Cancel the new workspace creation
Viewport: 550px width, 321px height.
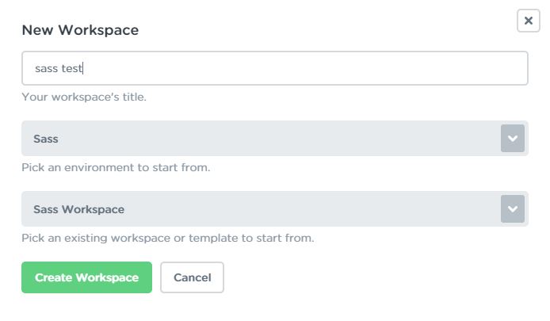coord(192,277)
